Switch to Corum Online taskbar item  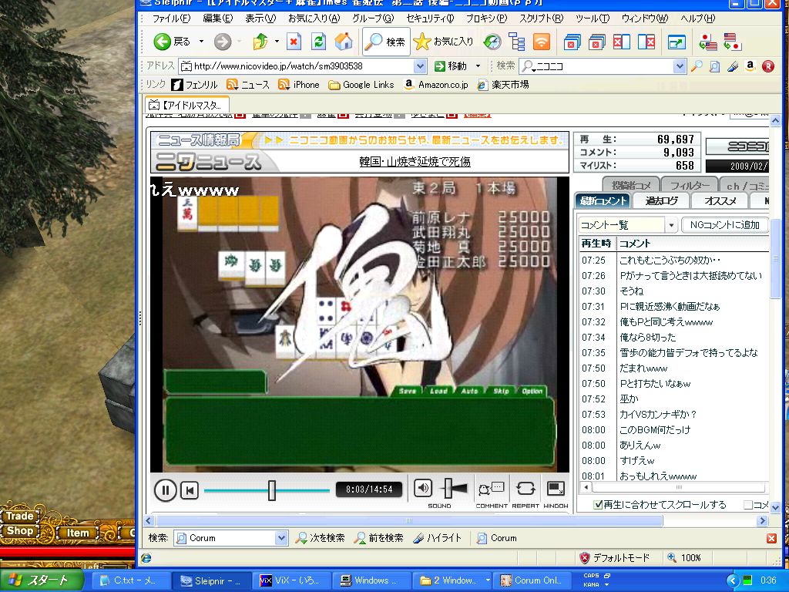pos(531,580)
